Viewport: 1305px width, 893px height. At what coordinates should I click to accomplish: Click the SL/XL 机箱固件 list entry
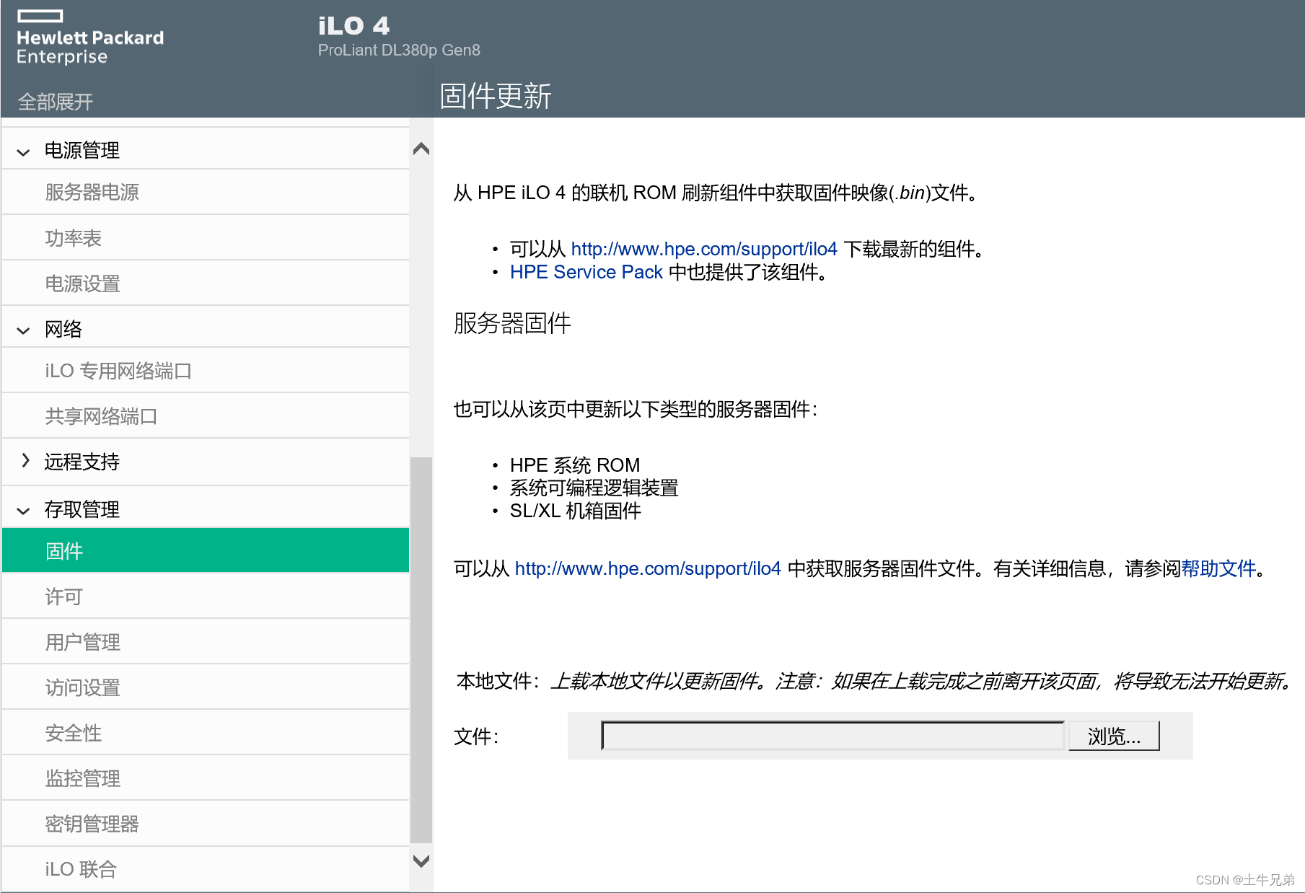click(x=576, y=511)
